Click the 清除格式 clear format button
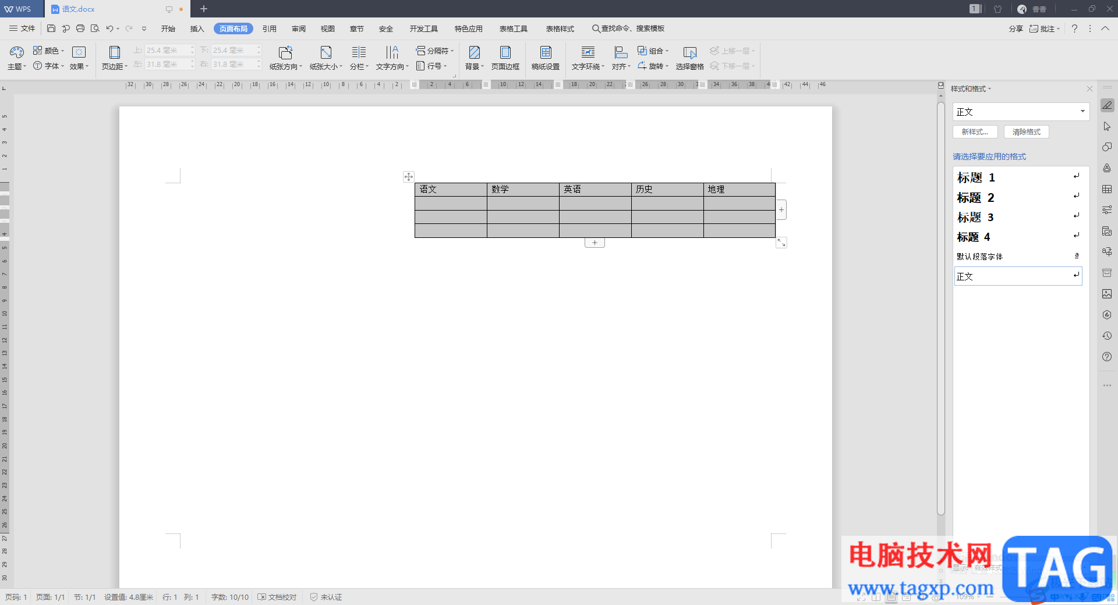This screenshot has width=1118, height=605. pyautogui.click(x=1027, y=132)
